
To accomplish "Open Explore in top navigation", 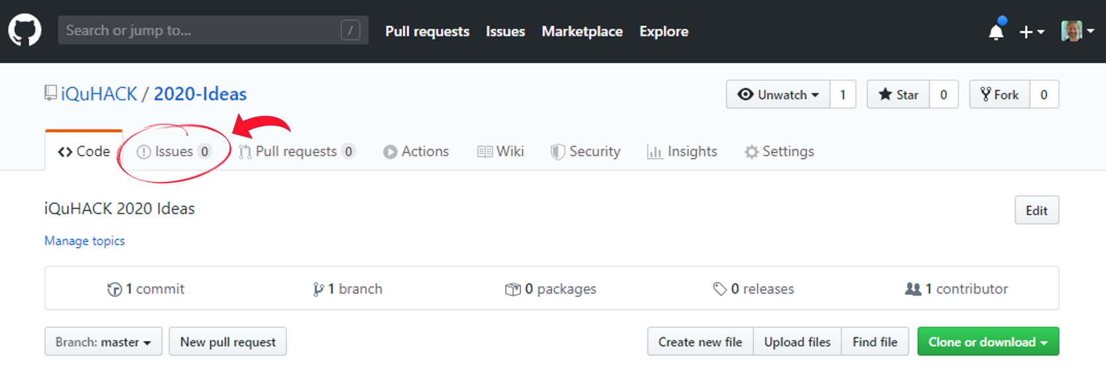I will tap(664, 31).
